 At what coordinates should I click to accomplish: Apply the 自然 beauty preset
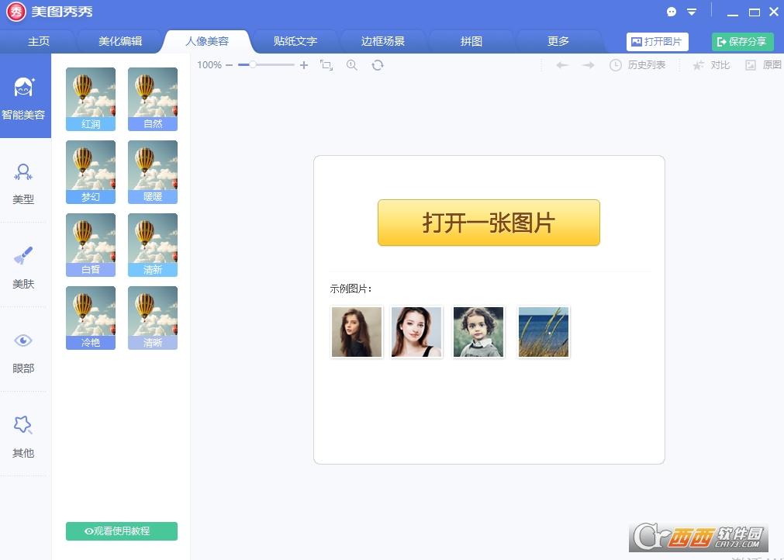[x=153, y=99]
